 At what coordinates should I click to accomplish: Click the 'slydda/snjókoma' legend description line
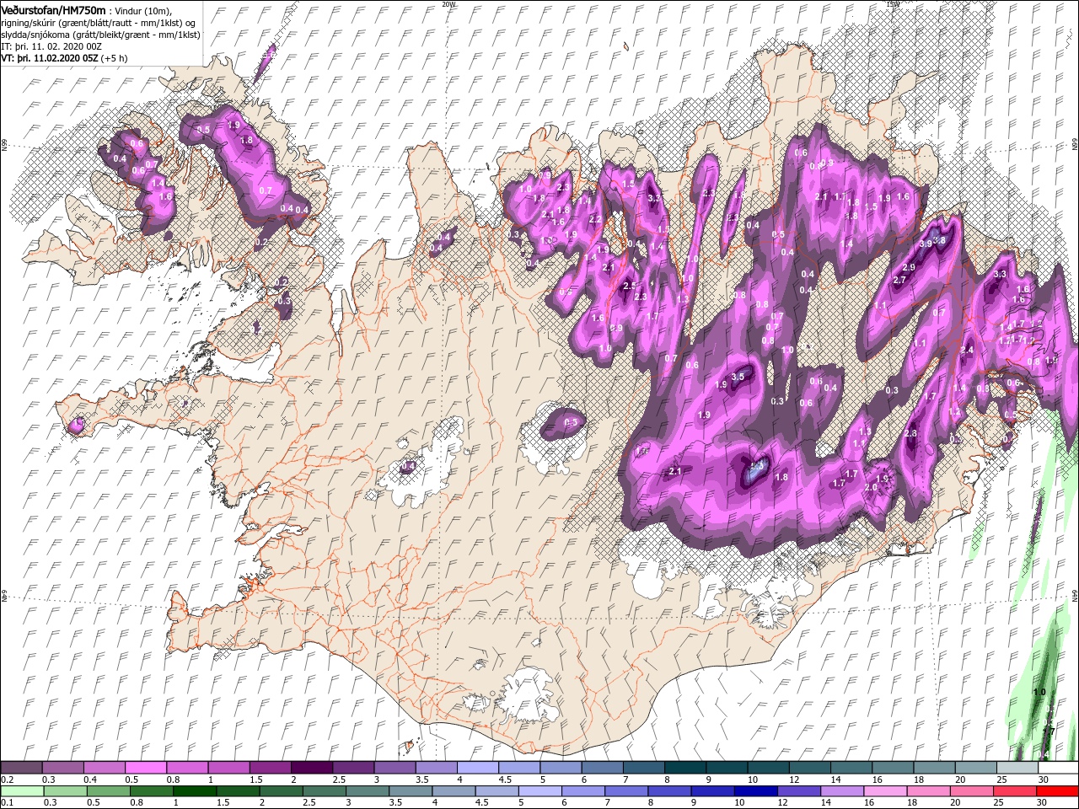[100, 35]
